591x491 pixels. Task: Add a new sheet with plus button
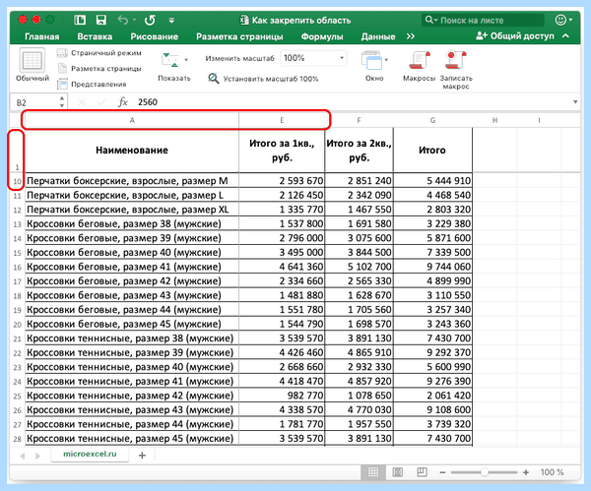tap(142, 456)
